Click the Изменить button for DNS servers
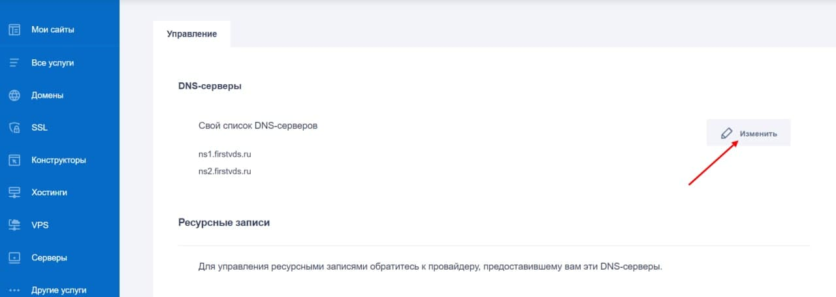The width and height of the screenshot is (836, 297). (748, 133)
